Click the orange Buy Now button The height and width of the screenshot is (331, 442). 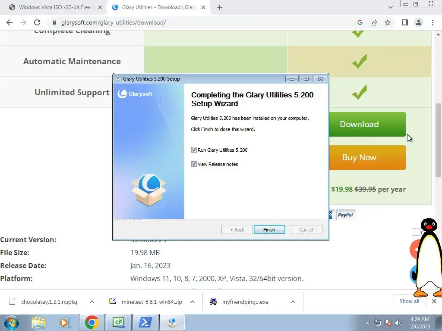point(367,157)
